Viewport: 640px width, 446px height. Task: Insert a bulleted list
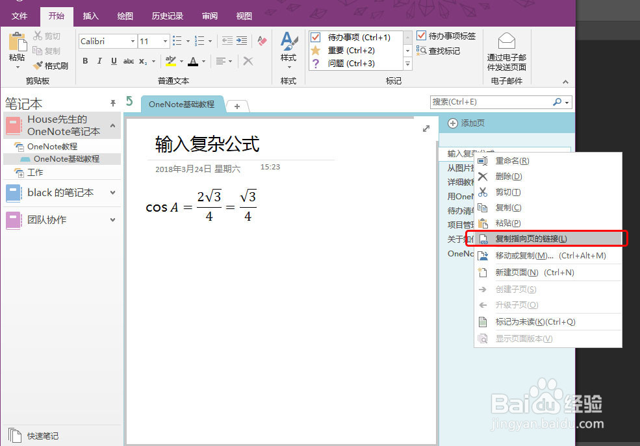tap(177, 41)
